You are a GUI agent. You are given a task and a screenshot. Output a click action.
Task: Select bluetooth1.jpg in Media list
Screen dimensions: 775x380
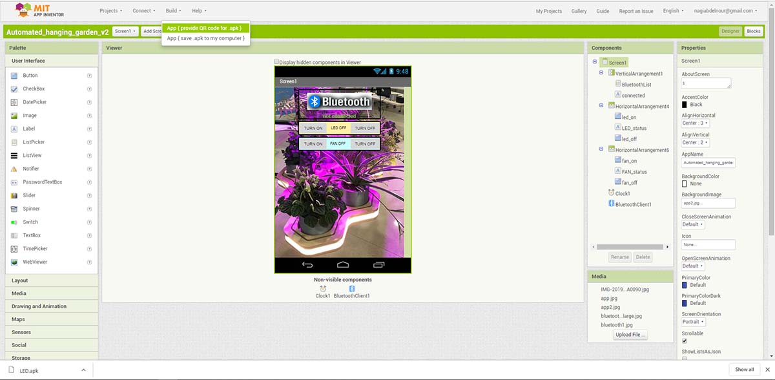click(617, 325)
